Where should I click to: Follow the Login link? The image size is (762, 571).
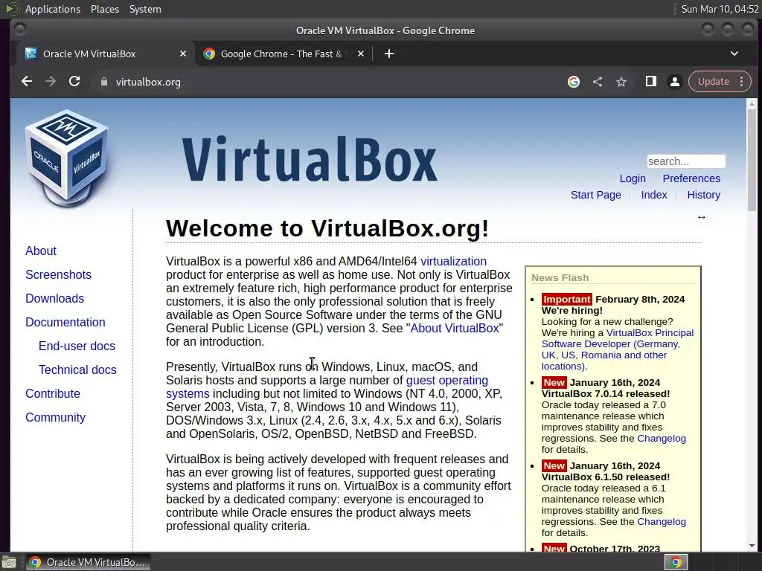coord(633,178)
